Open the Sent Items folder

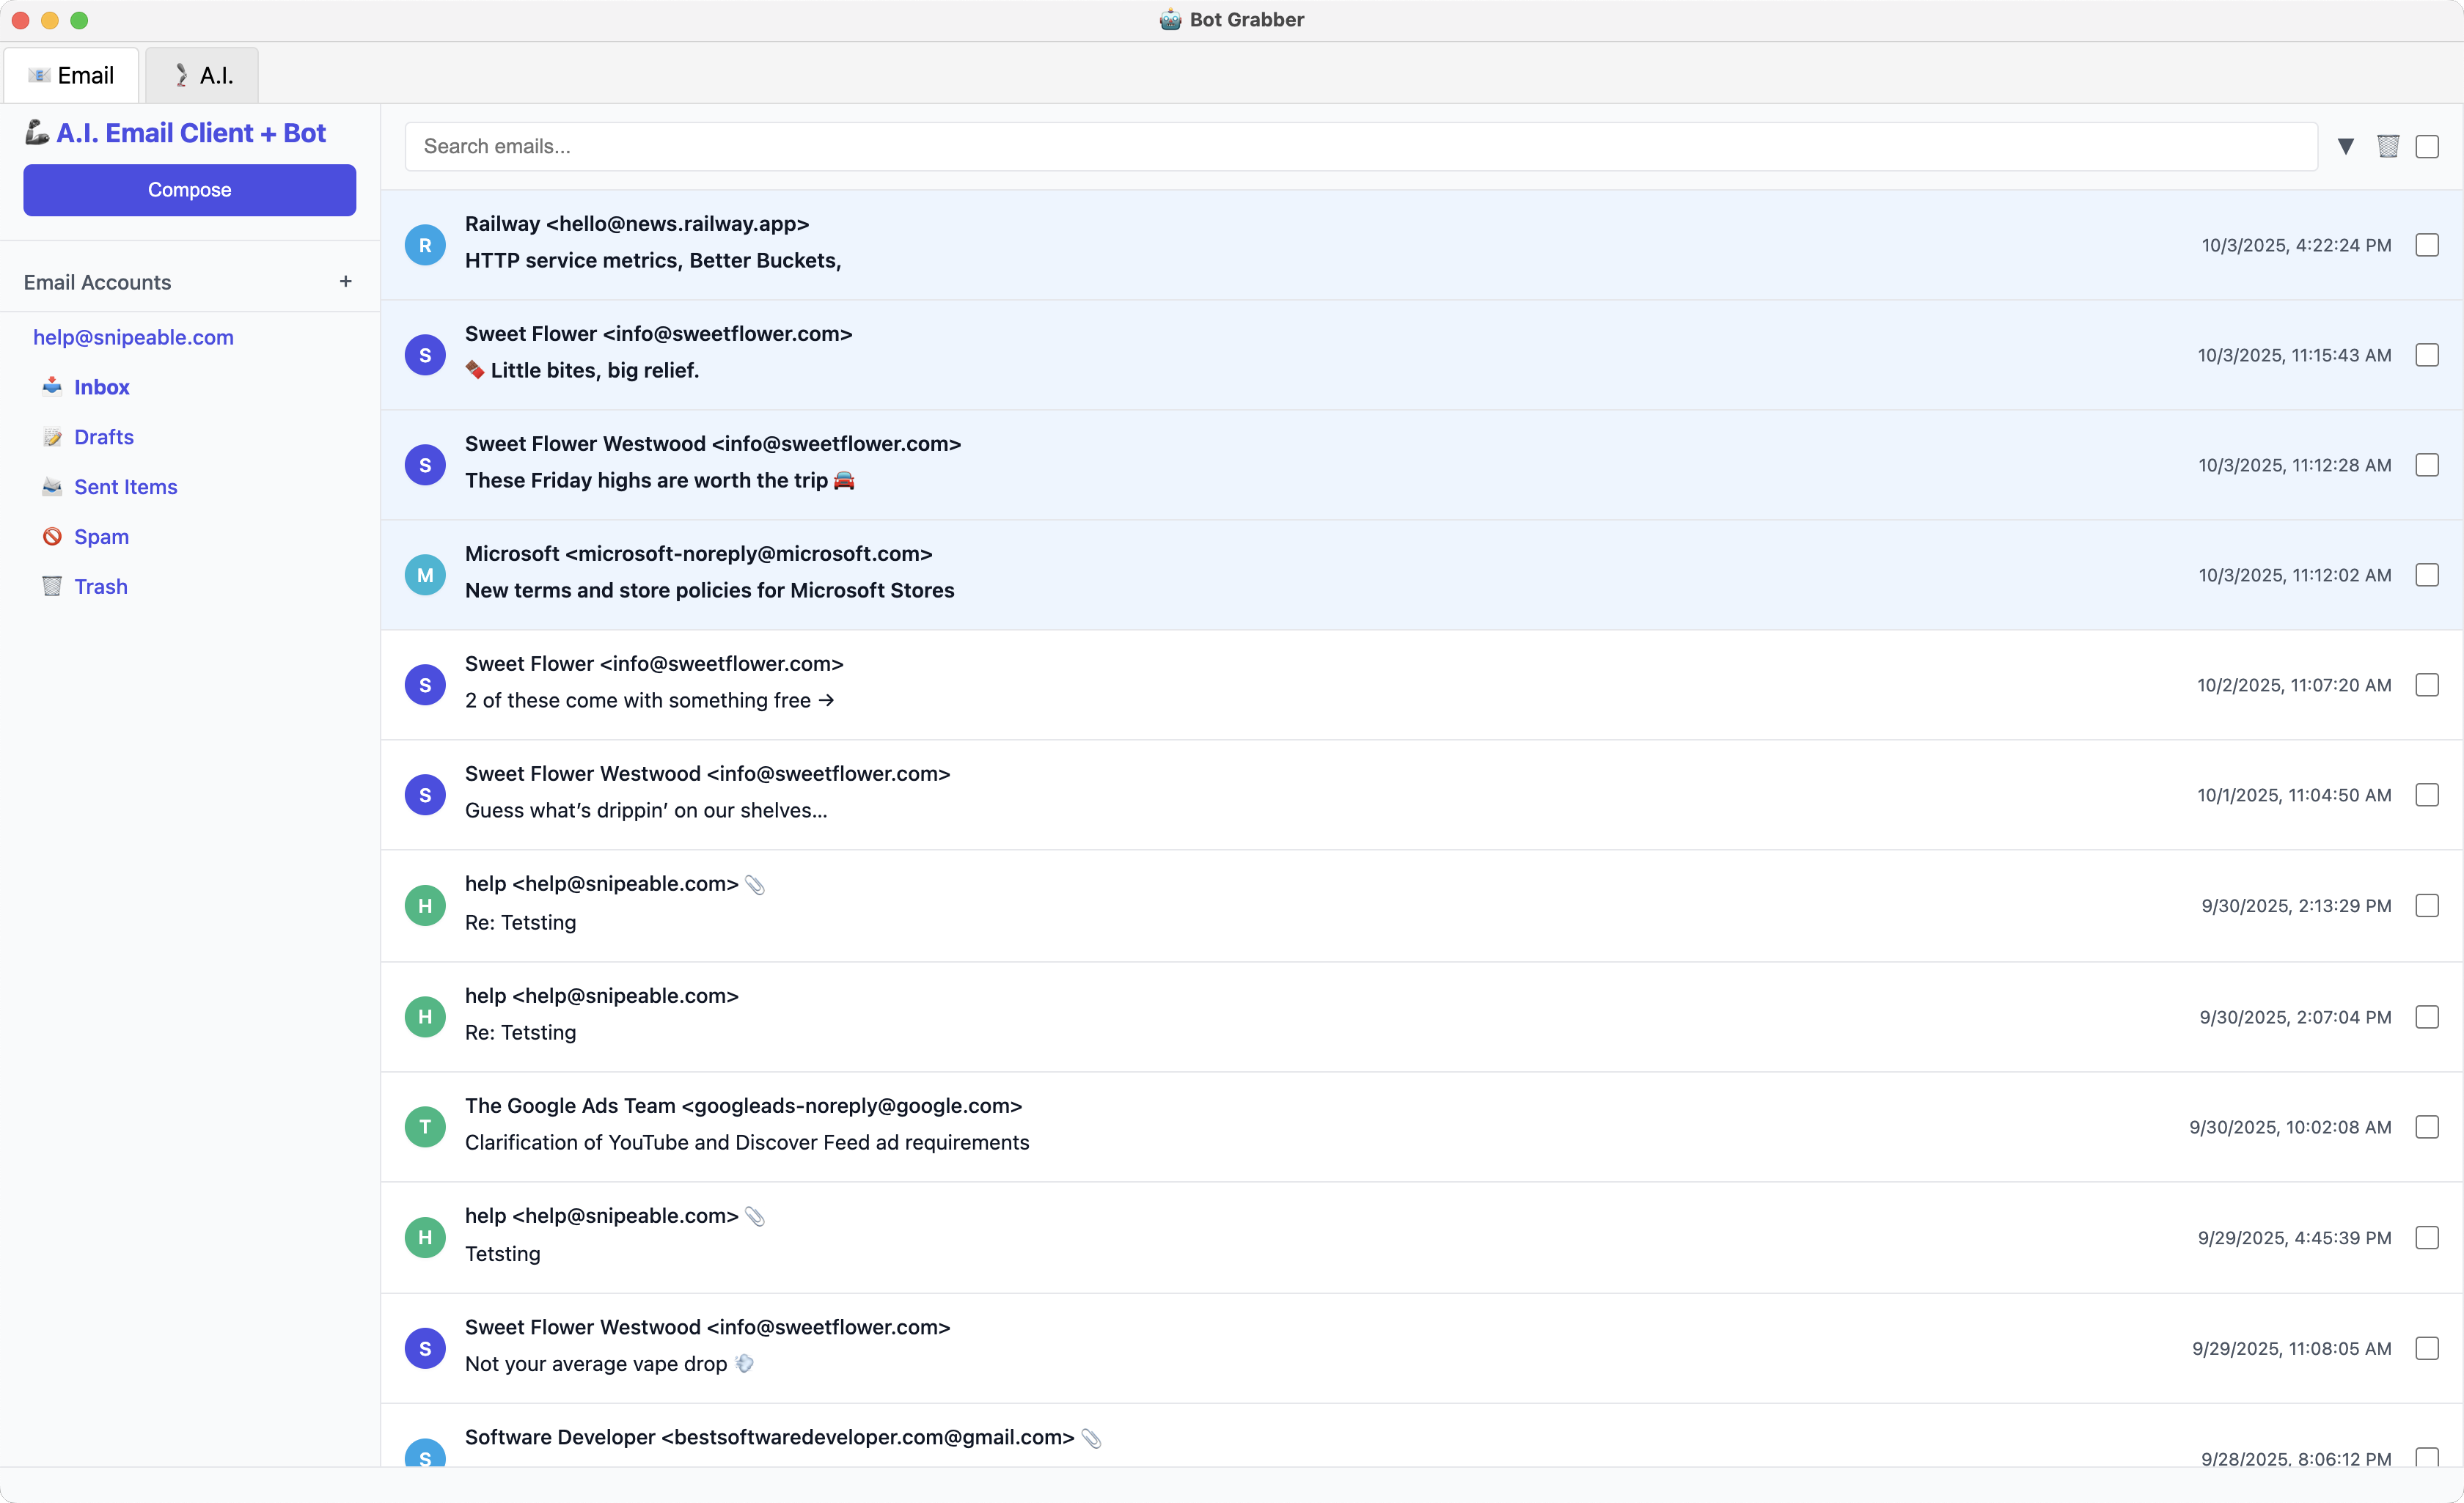(x=125, y=487)
